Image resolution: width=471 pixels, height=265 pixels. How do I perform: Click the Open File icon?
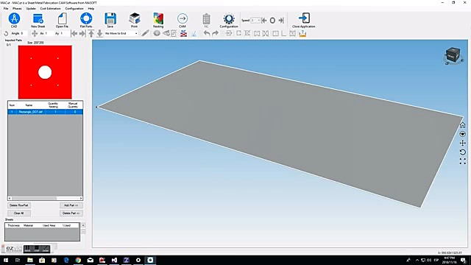62,18
